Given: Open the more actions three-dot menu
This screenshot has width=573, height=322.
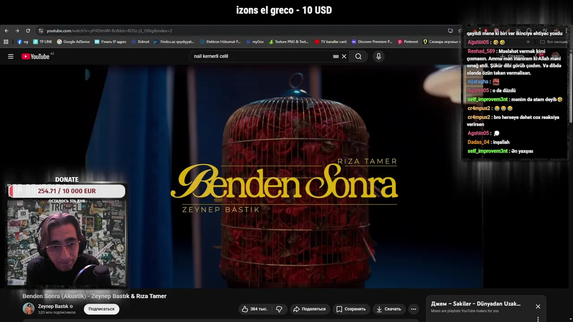Looking at the screenshot, I should tap(414, 309).
